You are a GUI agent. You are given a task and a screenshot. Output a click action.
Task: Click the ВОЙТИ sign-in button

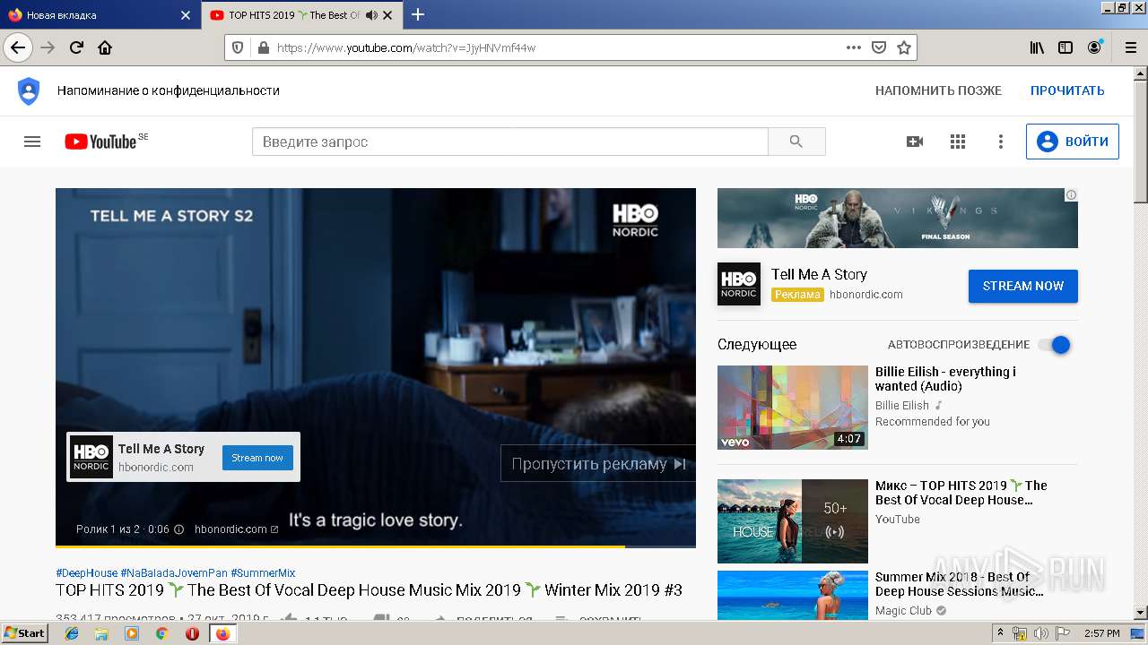coord(1073,142)
